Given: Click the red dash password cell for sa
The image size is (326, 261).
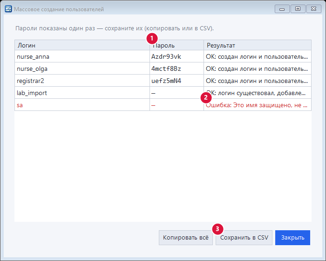Looking at the screenshot, I should [x=177, y=105].
